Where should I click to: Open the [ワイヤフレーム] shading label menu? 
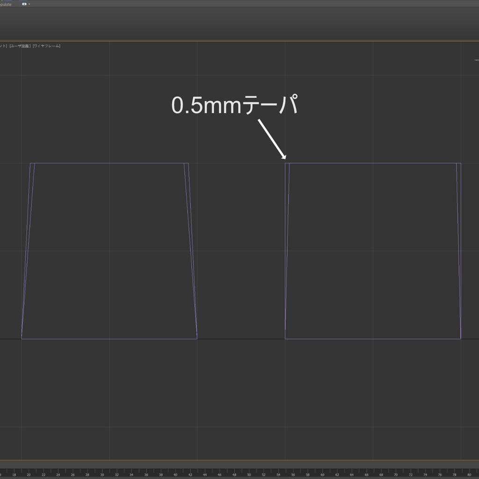[x=46, y=46]
